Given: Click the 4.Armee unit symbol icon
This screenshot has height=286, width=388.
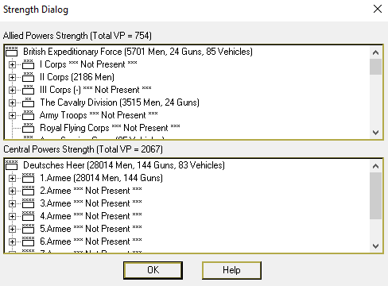Looking at the screenshot, I should tap(28, 216).
